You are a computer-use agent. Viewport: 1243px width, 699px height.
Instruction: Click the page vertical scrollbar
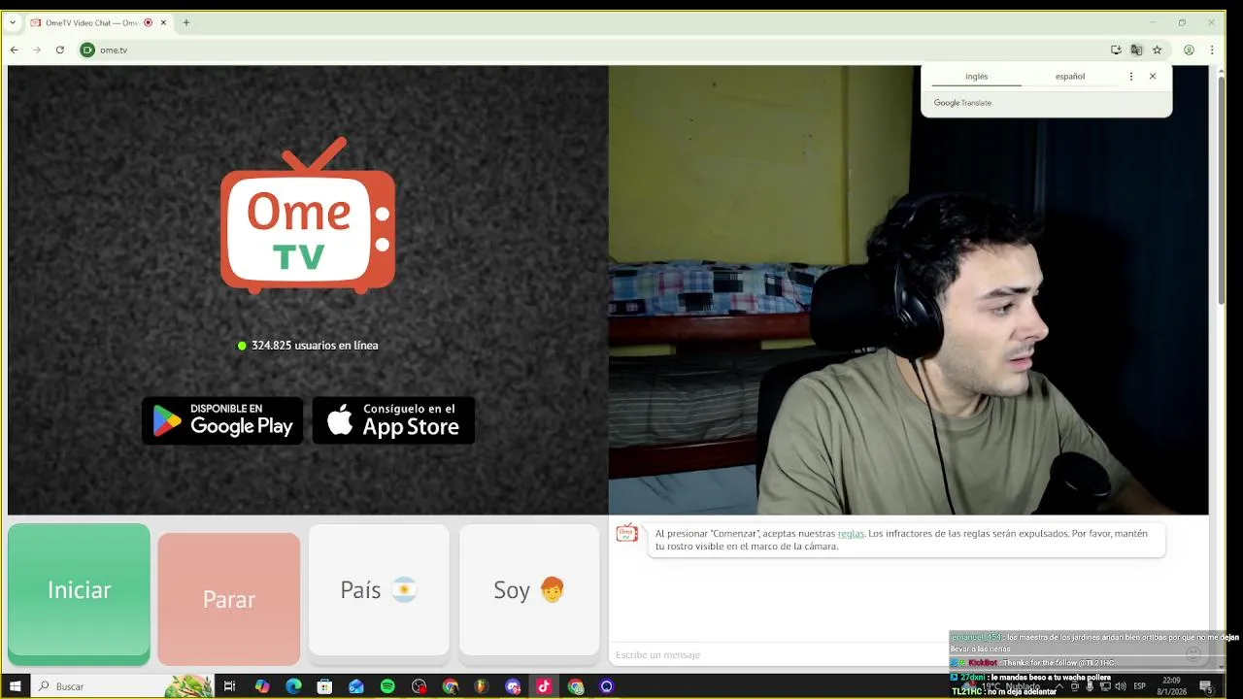click(1222, 189)
